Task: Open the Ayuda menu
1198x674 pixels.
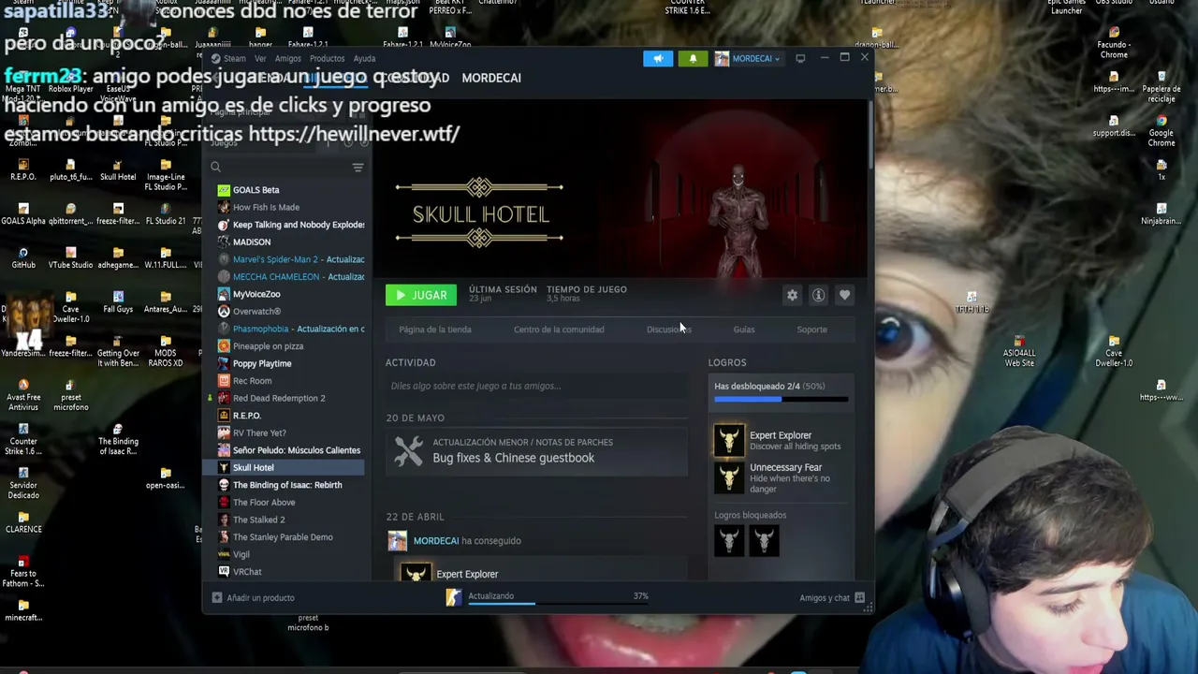Action: click(x=364, y=58)
